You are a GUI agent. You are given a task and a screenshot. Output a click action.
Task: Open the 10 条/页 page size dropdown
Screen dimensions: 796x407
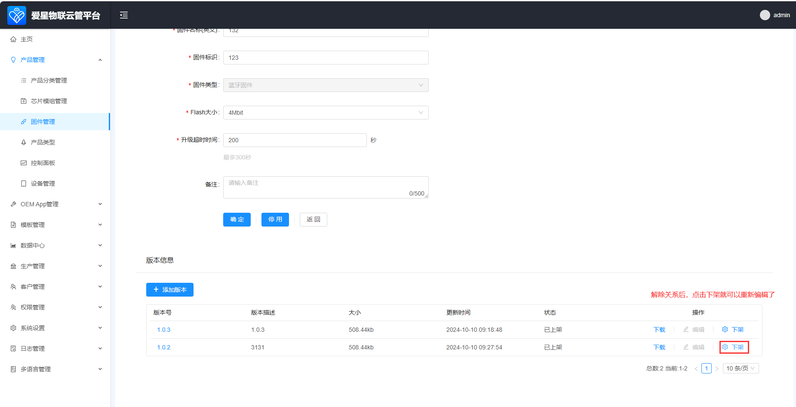click(741, 368)
